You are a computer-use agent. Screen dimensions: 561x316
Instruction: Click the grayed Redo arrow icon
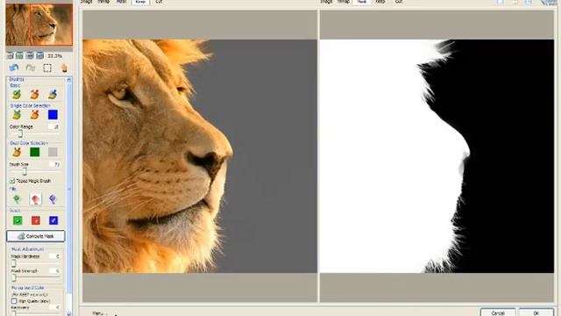coord(31,68)
